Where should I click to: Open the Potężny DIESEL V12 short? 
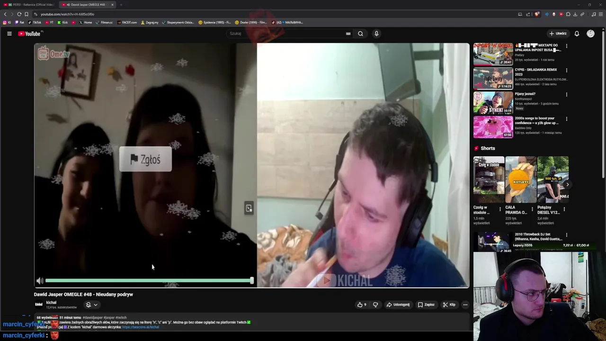point(553,180)
